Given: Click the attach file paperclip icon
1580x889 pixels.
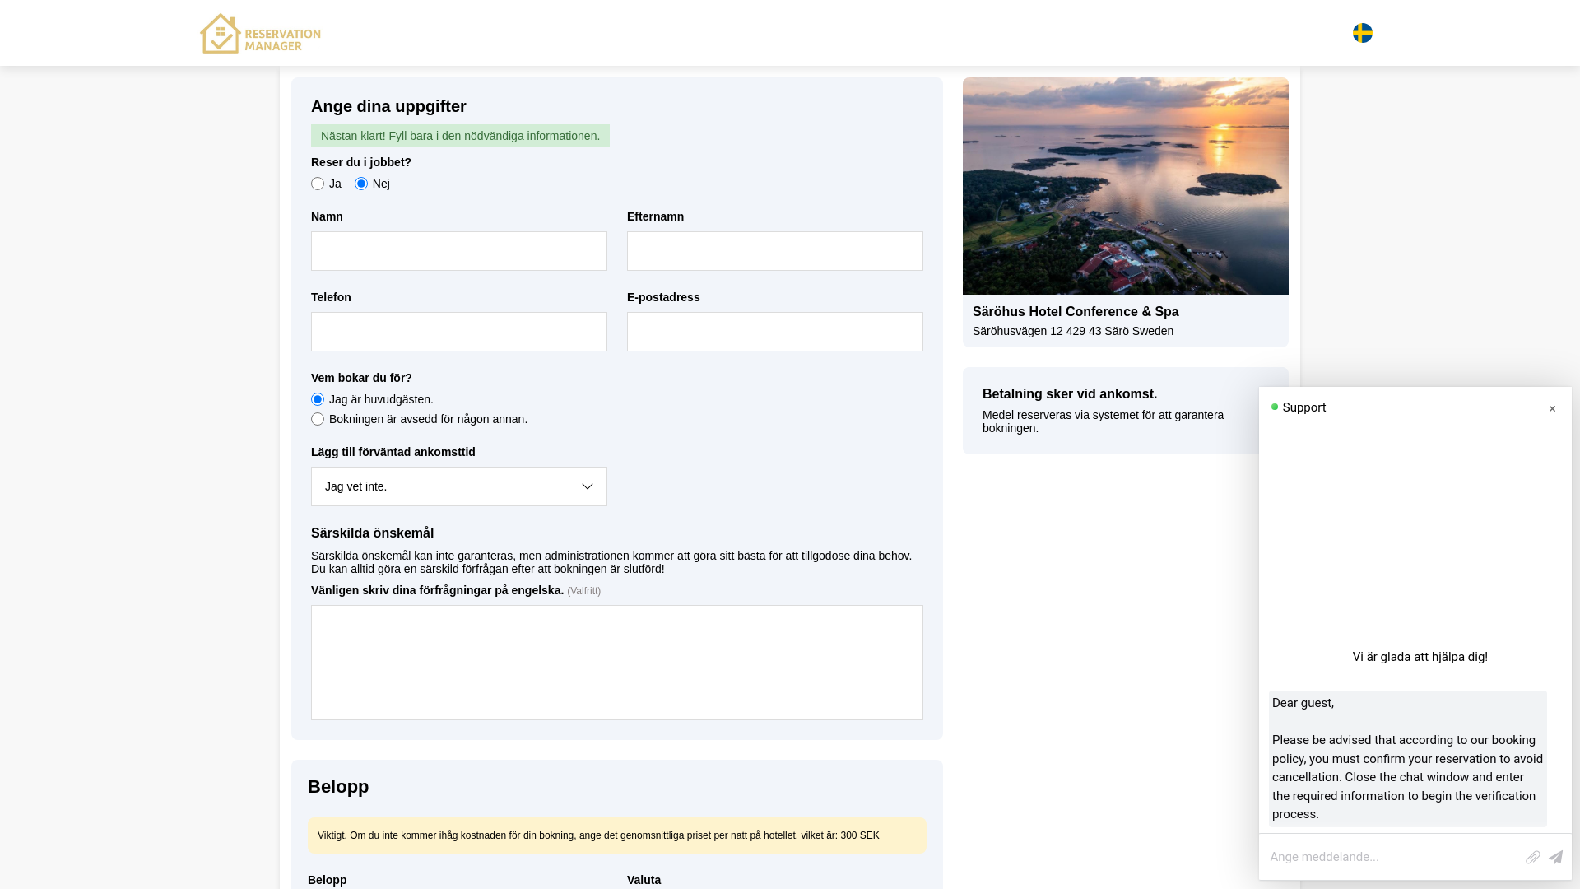Looking at the screenshot, I should pyautogui.click(x=1532, y=857).
